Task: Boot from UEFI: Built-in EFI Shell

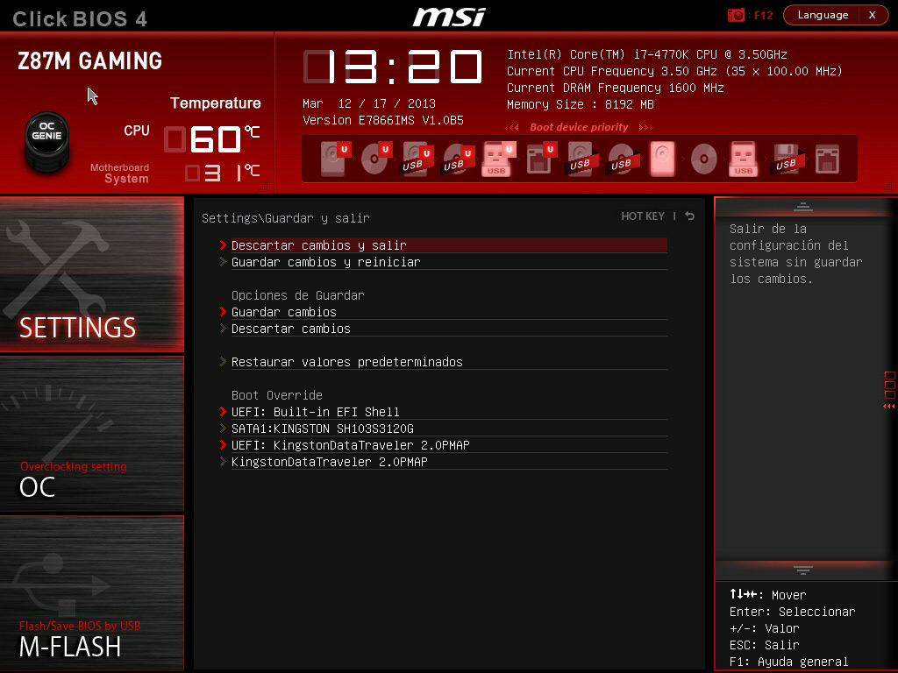Action: coord(443,412)
